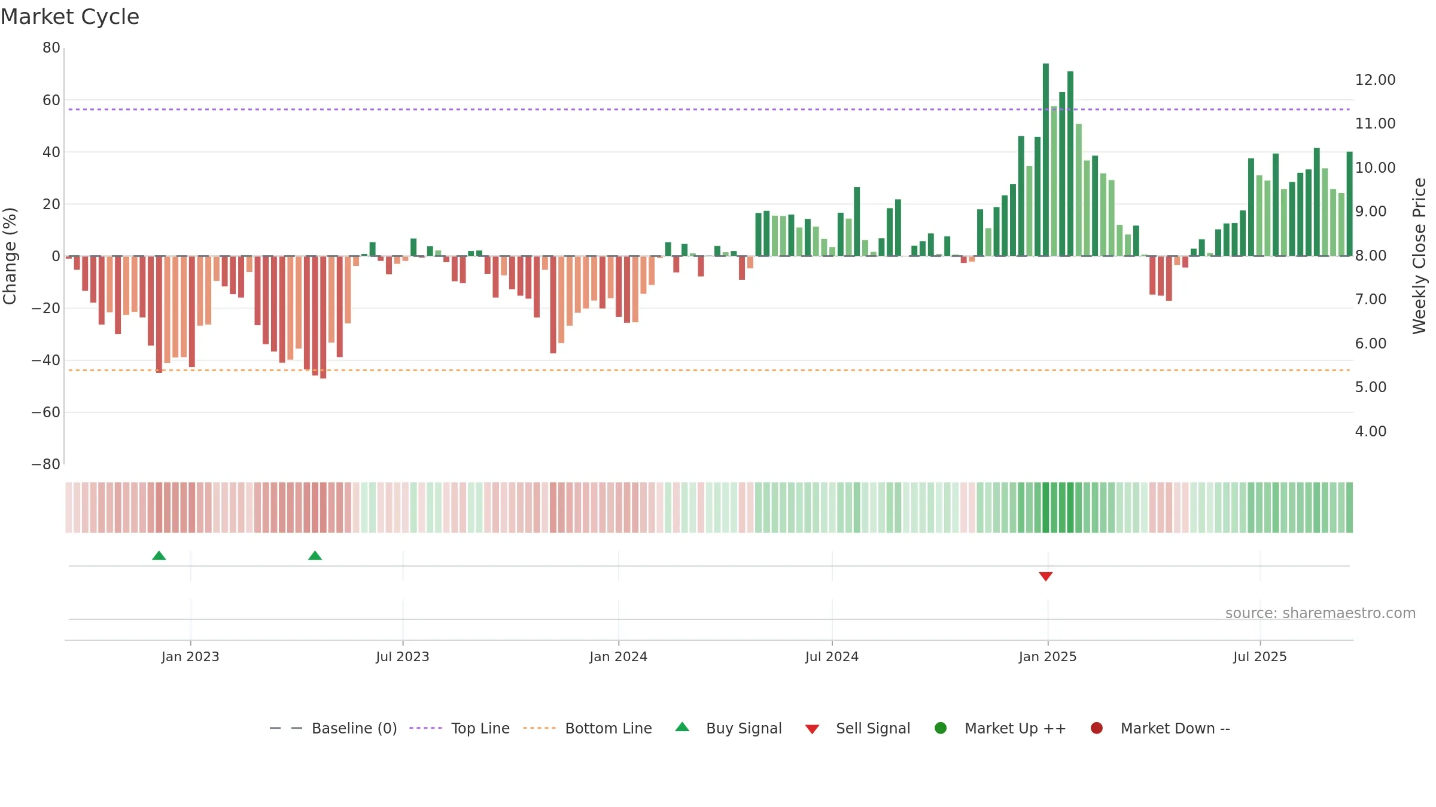Toggle the Market Down -- legend entry
Screen dimensions: 1436x807
point(1160,728)
